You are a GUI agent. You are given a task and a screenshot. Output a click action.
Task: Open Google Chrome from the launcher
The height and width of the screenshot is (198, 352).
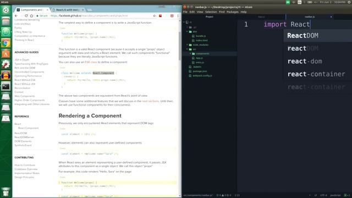click(x=5, y=43)
